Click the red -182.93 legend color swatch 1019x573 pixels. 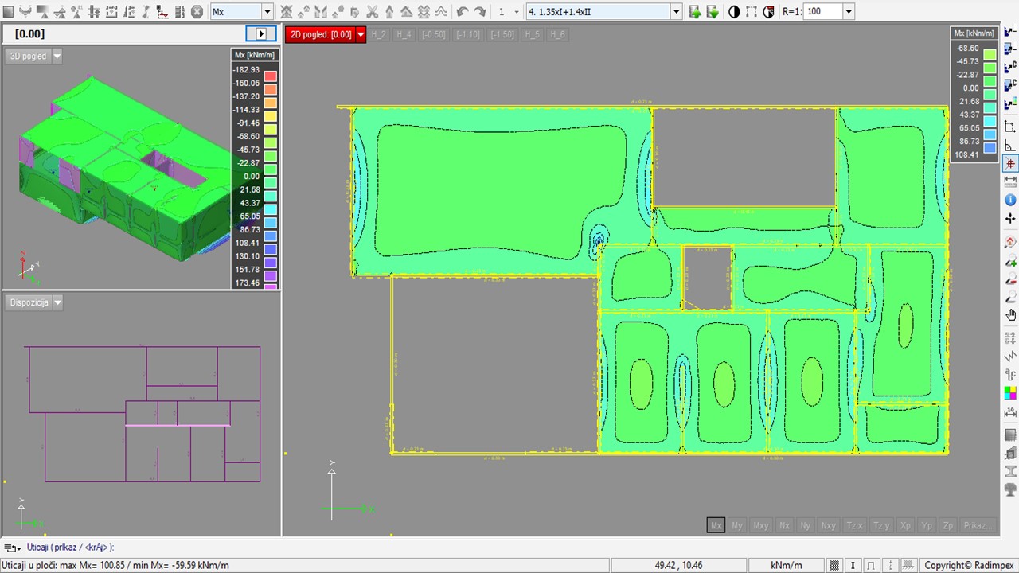(271, 76)
